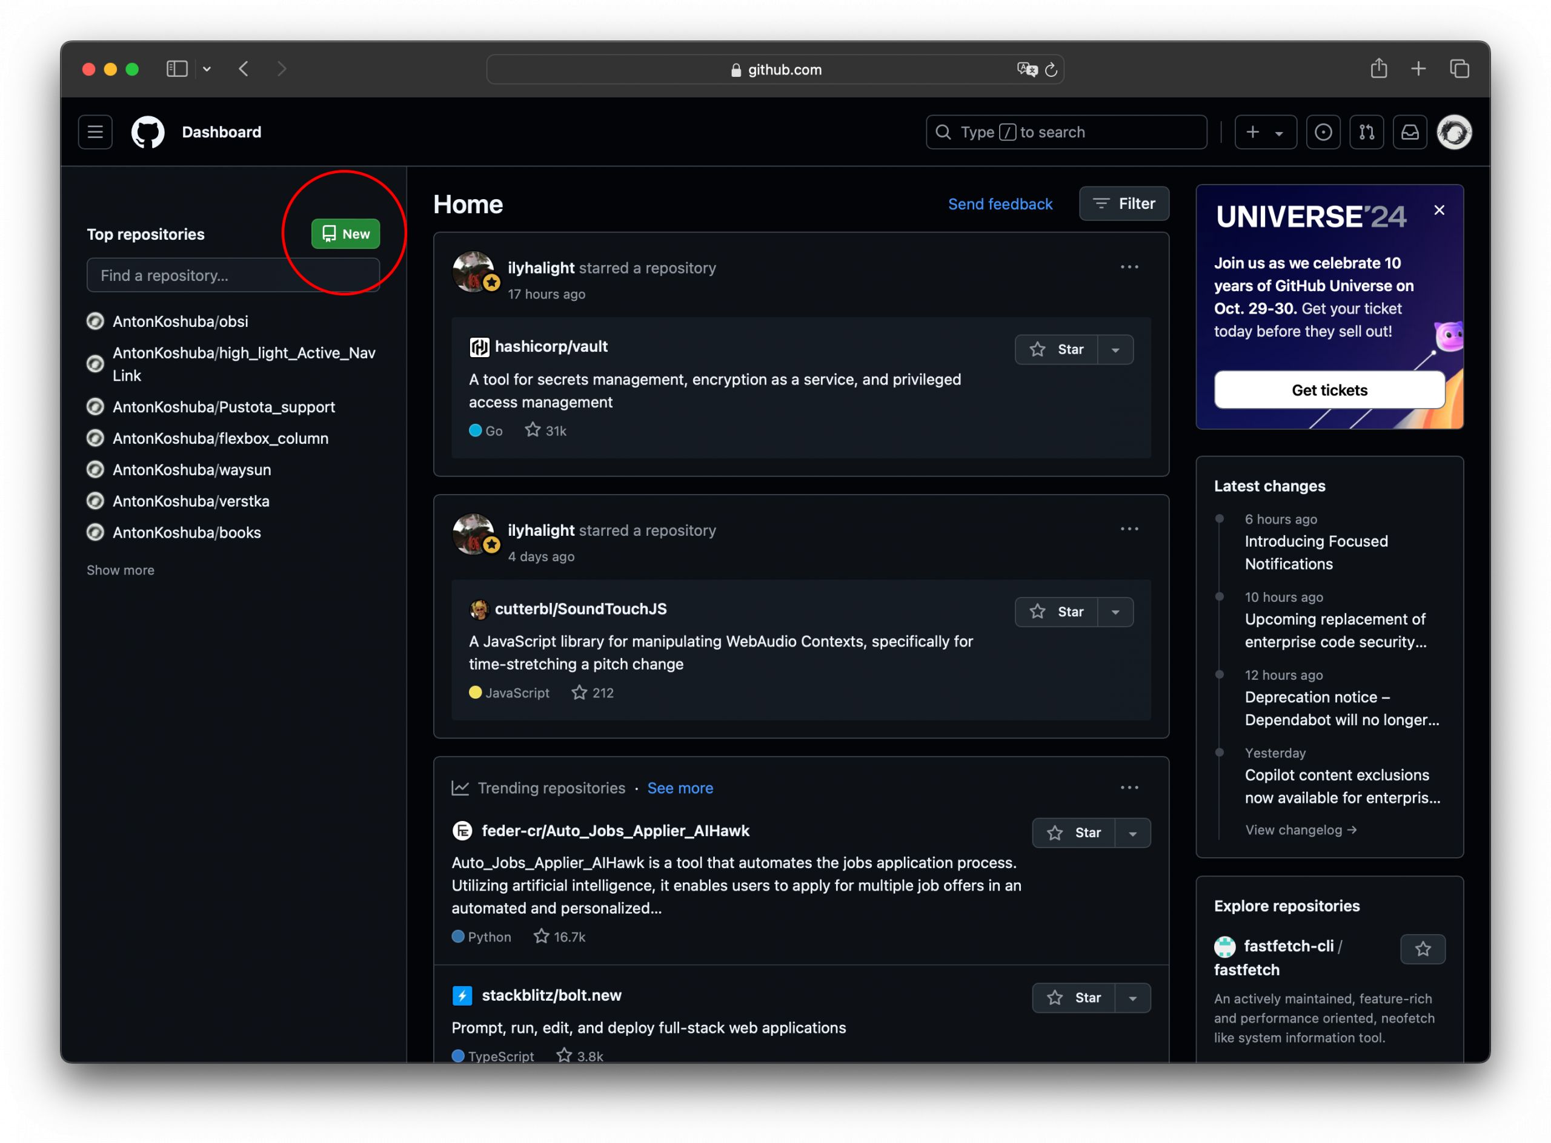Click the github.com address bar
The height and width of the screenshot is (1143, 1551).
[x=775, y=69]
